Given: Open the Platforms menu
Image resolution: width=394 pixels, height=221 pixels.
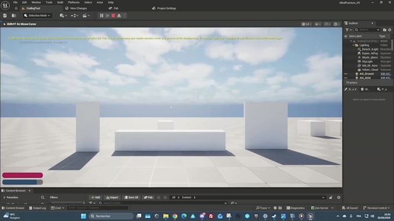Looking at the screenshot, I should [x=74, y=2].
